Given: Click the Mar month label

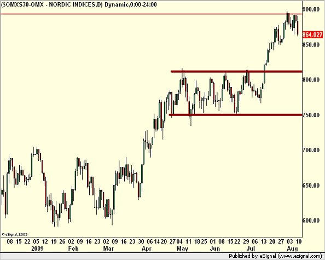Looking at the screenshot, I should tap(108, 249).
